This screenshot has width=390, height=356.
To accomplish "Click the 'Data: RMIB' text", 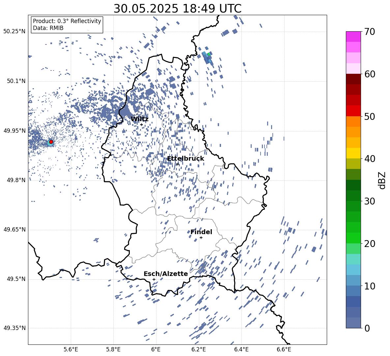I will [x=48, y=28].
